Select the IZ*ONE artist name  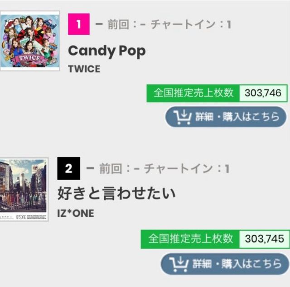pyautogui.click(x=76, y=213)
